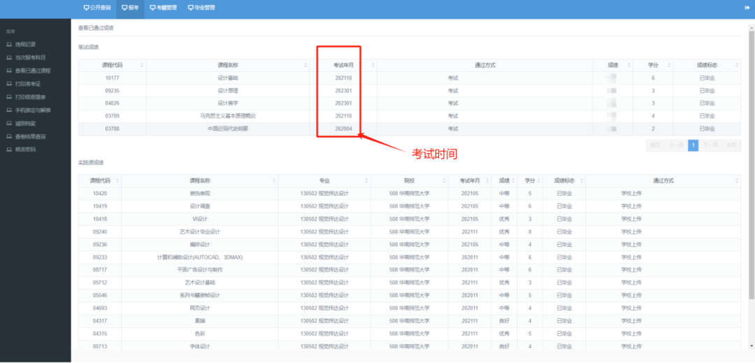
Task: Sort written exams by 学分 arrows
Action: coord(667,65)
